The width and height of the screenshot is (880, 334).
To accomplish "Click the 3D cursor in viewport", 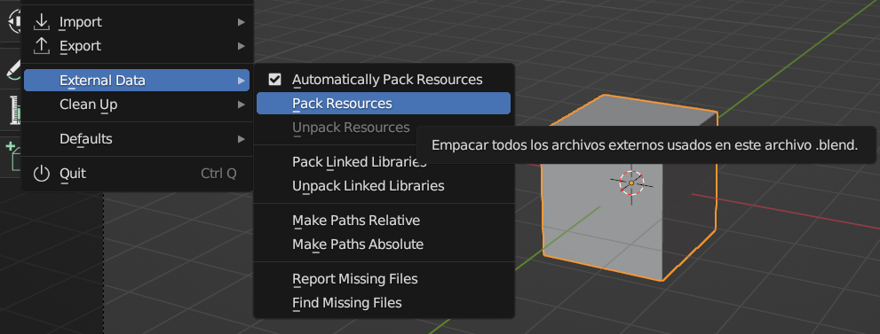I will click(631, 183).
